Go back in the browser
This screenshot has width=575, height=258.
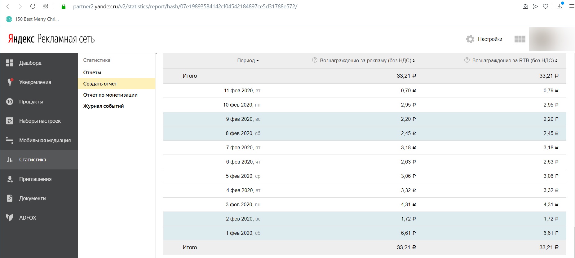pyautogui.click(x=8, y=7)
